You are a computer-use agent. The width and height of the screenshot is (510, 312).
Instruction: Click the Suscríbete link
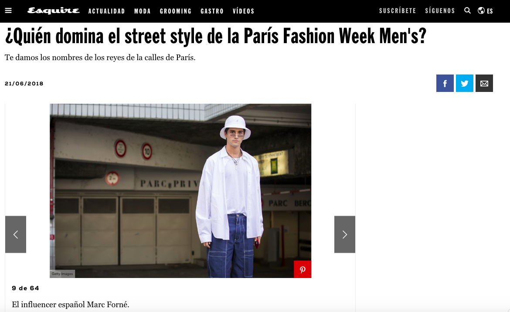coord(398,11)
